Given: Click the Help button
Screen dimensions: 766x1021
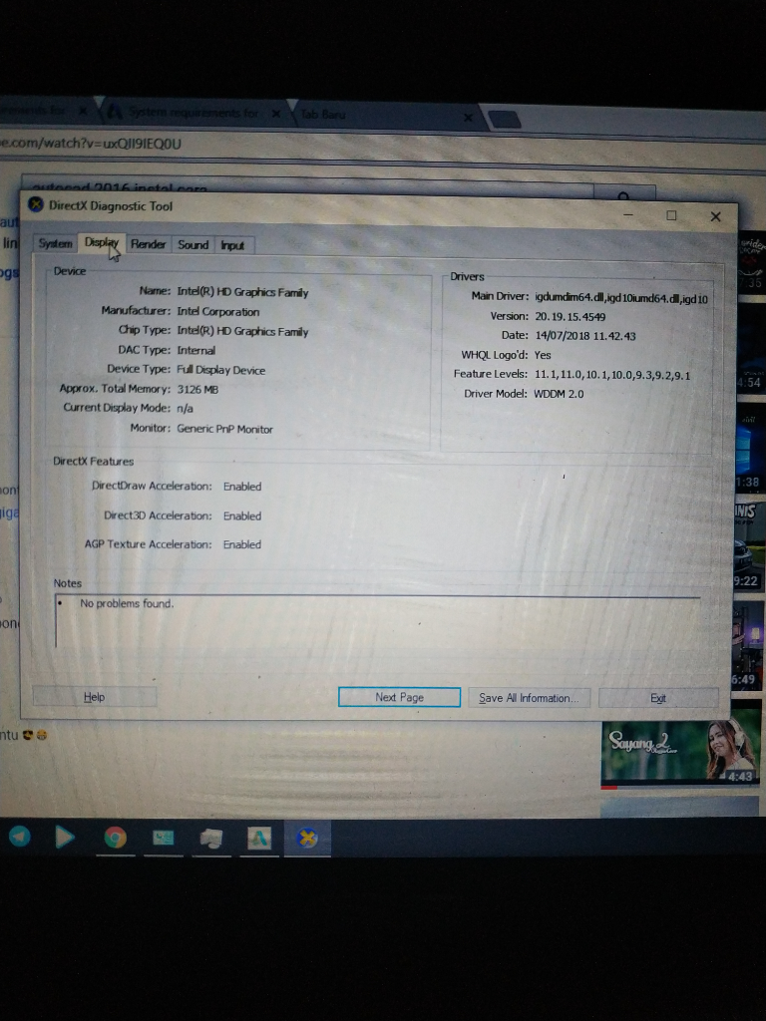Looking at the screenshot, I should coord(94,697).
